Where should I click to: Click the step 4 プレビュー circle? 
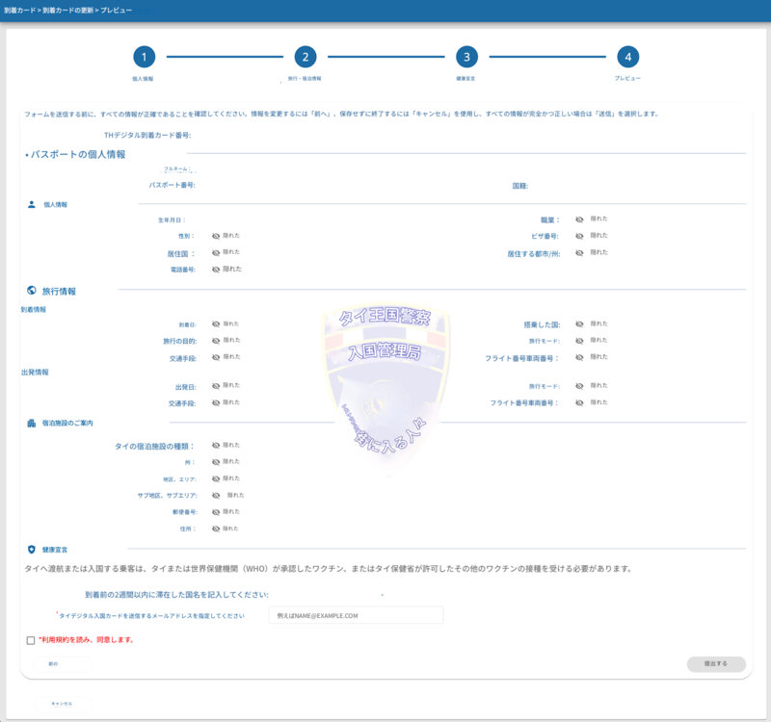[628, 57]
